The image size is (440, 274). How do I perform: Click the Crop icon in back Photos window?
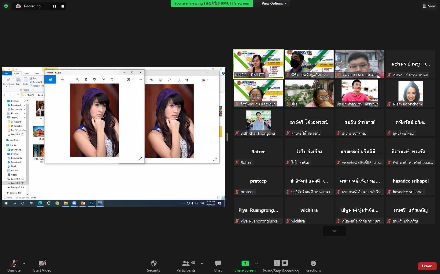(x=187, y=80)
